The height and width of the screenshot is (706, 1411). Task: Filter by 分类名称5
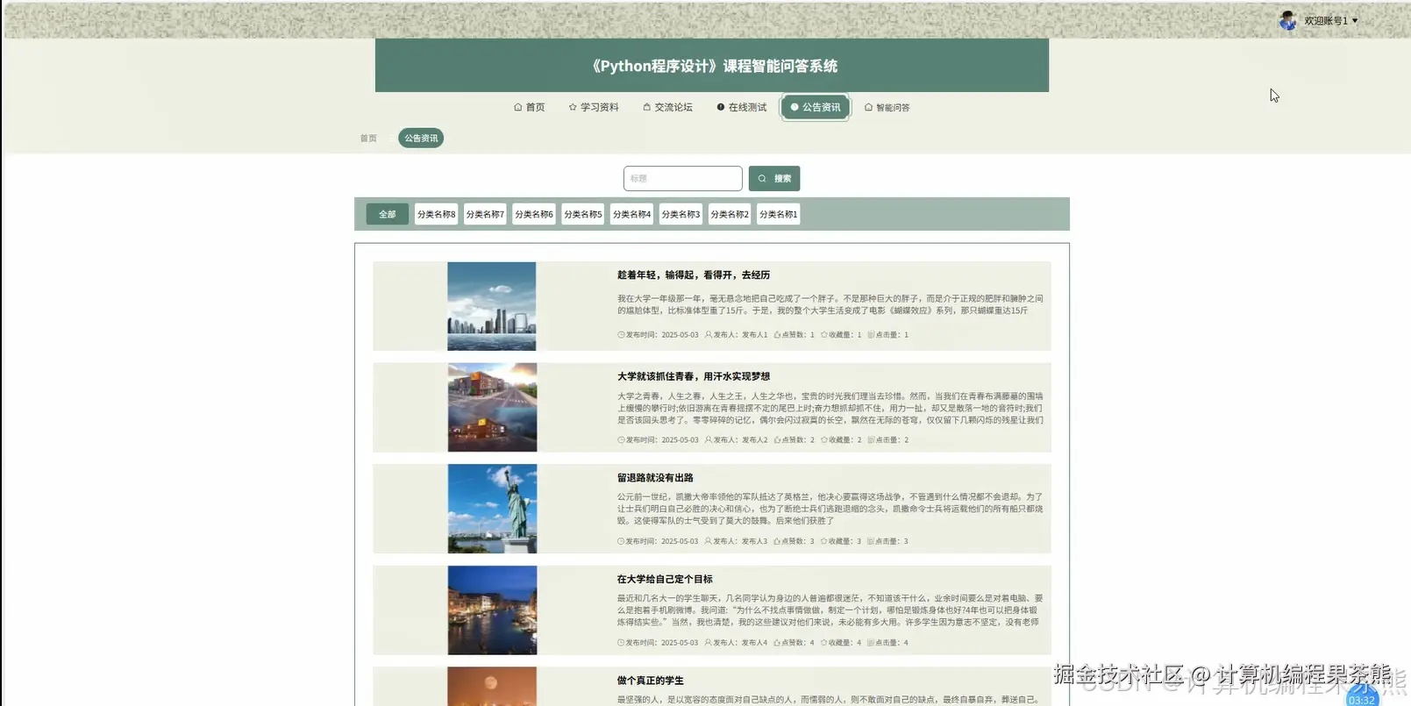[x=583, y=214]
